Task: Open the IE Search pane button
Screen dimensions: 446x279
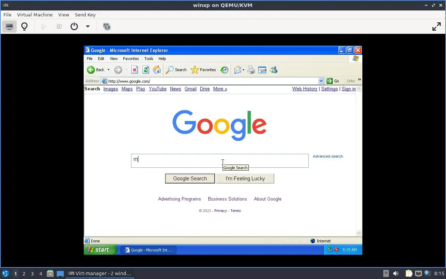Action: pyautogui.click(x=176, y=70)
